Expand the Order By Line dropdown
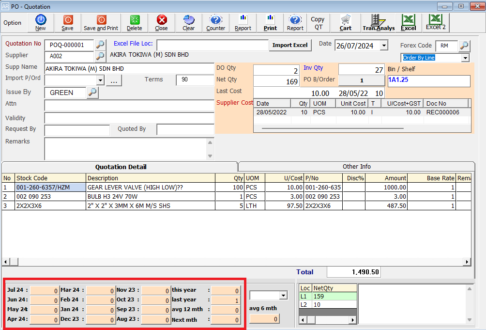The width and height of the screenshot is (486, 330). pyautogui.click(x=465, y=58)
